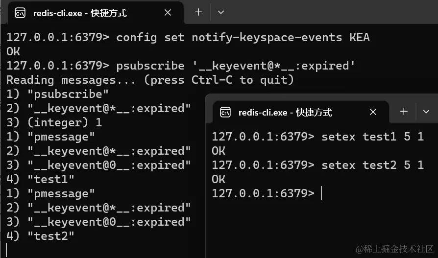Image resolution: width=438 pixels, height=258 pixels.
Task: Click the psubscribe command line
Action: pyautogui.click(x=235, y=66)
